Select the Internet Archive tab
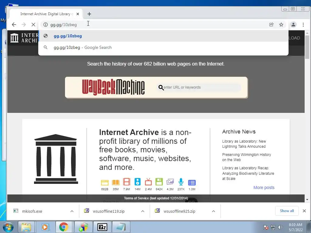This screenshot has width=311, height=233. pyautogui.click(x=46, y=14)
